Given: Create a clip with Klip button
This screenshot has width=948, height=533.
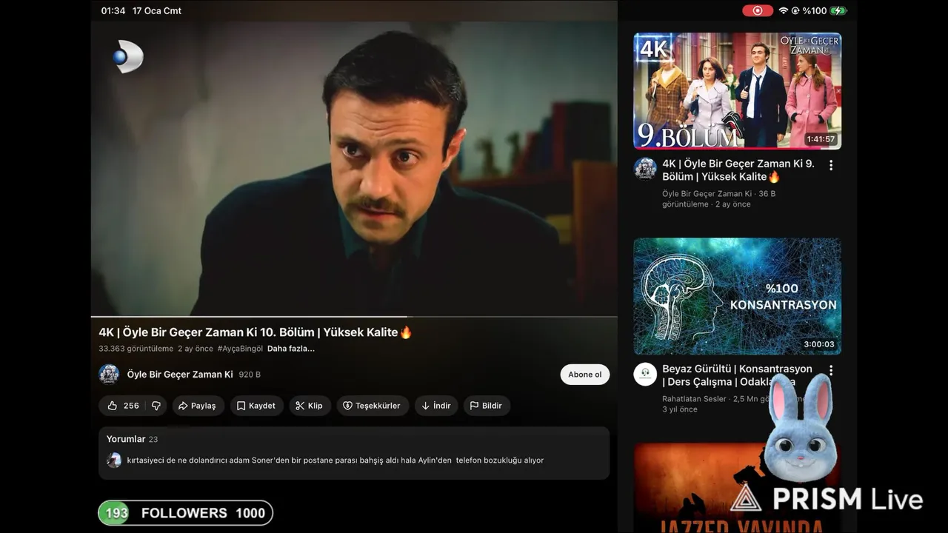Looking at the screenshot, I should tap(310, 406).
